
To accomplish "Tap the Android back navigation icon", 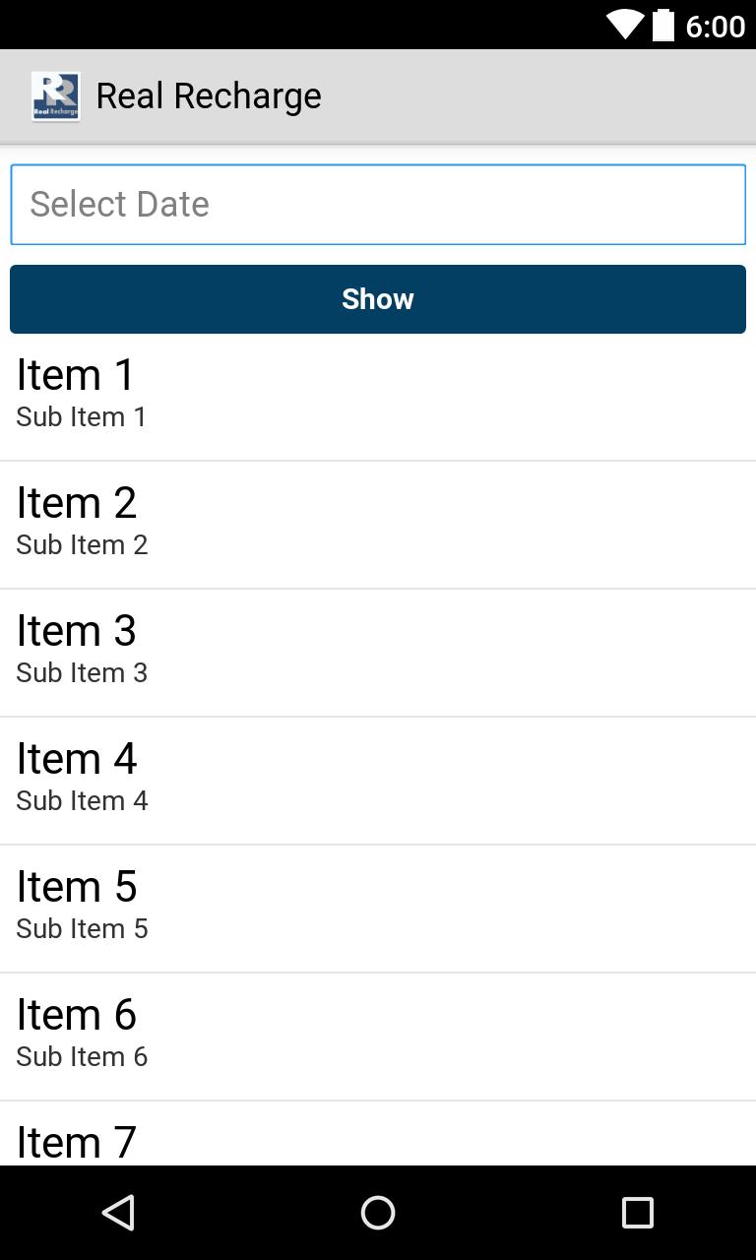I will [118, 1213].
